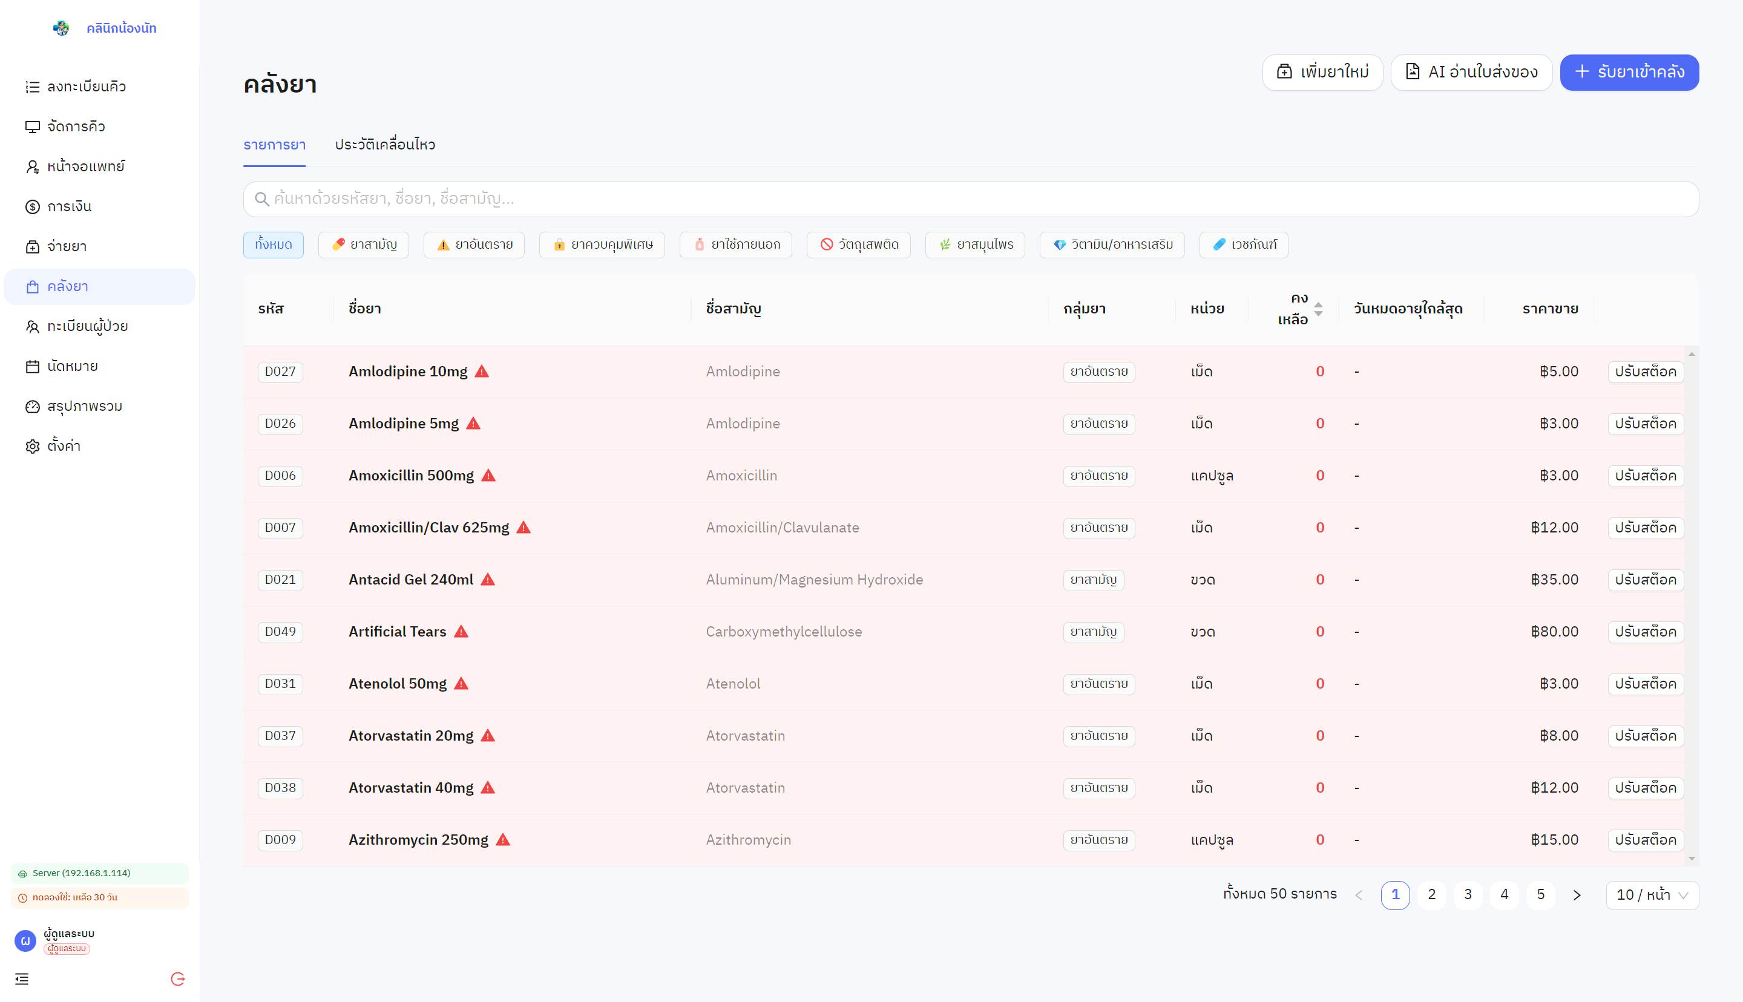Click the clinic logo at top left
This screenshot has height=1002, width=1743.
[61, 28]
